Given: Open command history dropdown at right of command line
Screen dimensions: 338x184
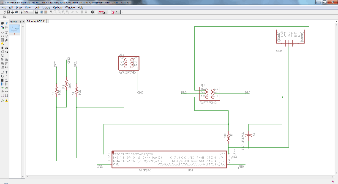Looking at the screenshot, I should [336, 21].
